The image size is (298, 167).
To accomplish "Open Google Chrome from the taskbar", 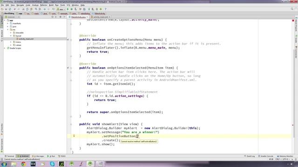I will (24, 164).
